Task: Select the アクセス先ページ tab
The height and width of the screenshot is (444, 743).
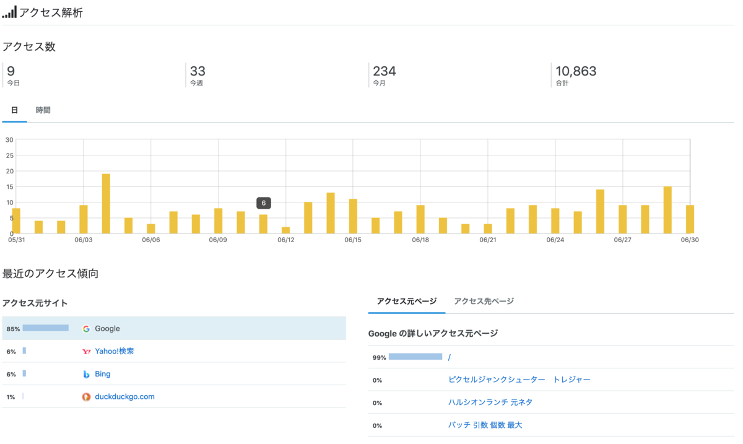Action: click(x=484, y=301)
